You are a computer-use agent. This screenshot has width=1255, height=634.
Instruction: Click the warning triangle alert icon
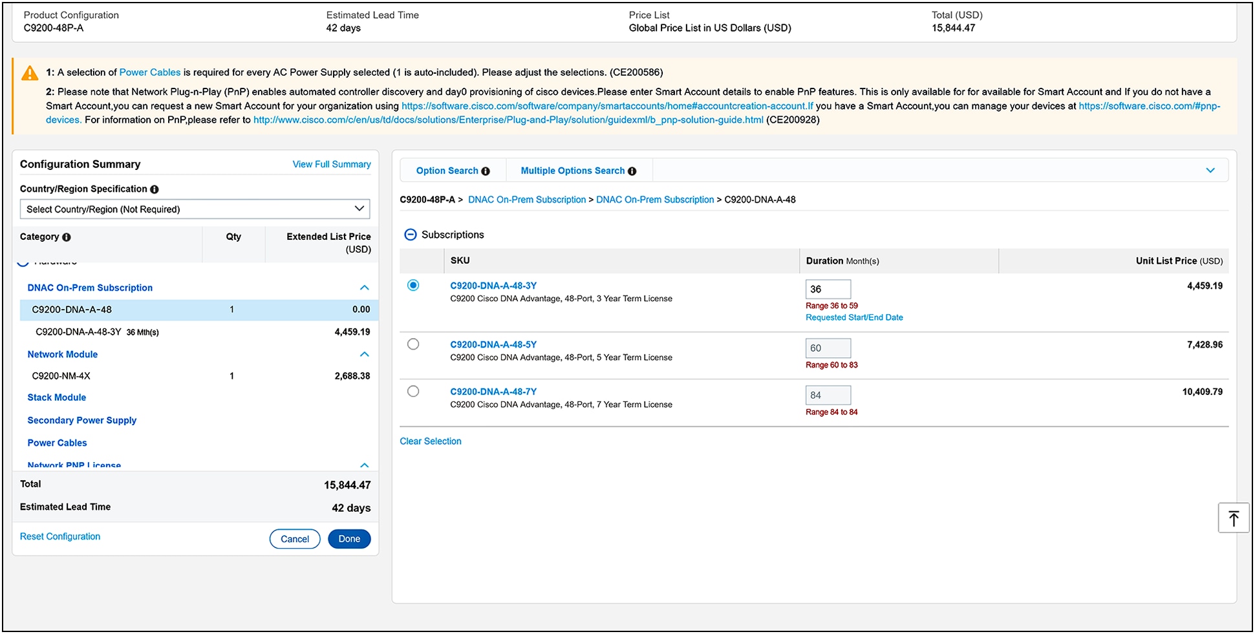(30, 73)
